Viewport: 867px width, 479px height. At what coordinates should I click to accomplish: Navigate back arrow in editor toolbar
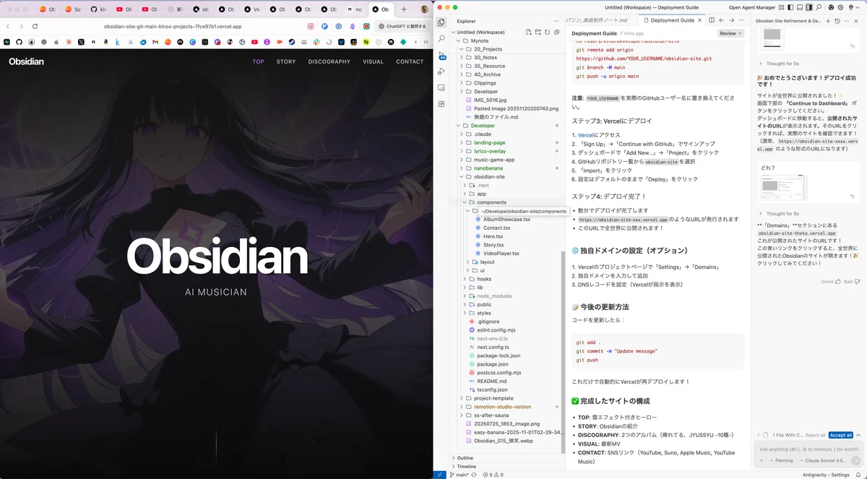tap(721, 20)
